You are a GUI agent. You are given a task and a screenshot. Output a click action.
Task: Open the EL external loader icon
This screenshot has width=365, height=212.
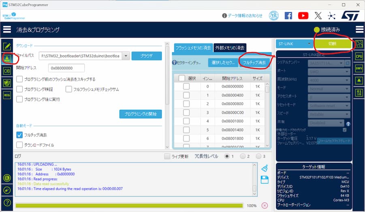[x=7, y=178]
